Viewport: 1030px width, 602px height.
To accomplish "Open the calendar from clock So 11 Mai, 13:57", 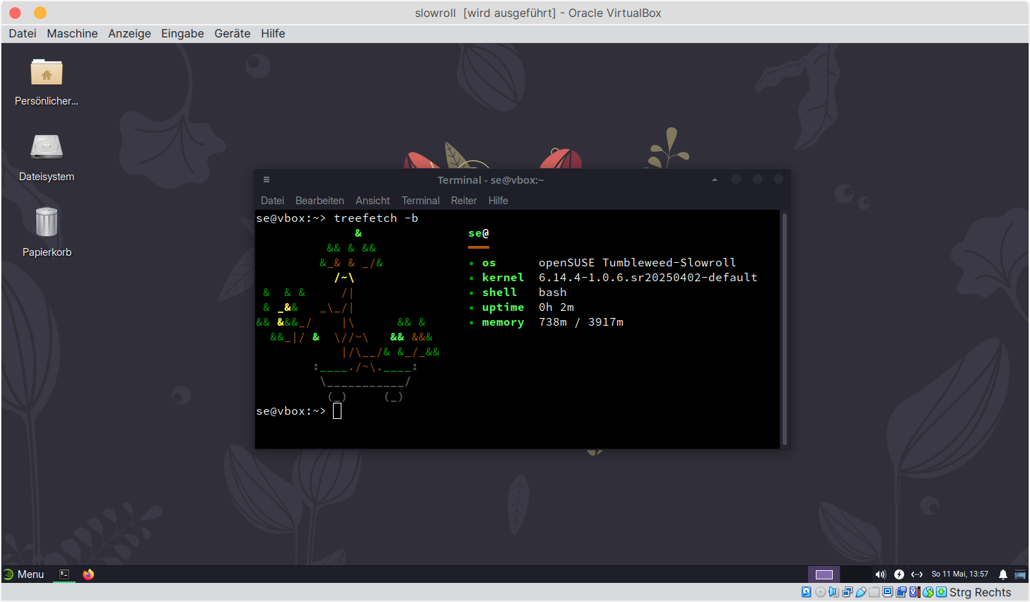I will click(960, 574).
